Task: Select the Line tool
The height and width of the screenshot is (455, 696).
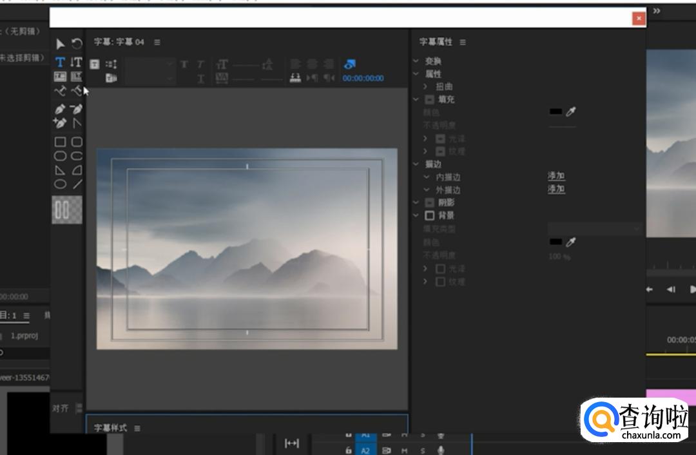Action: (77, 184)
